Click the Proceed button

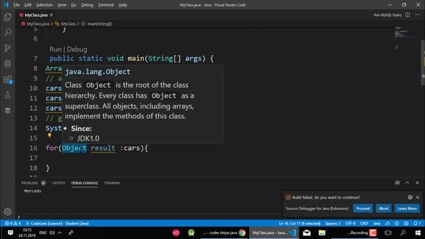coord(363,208)
